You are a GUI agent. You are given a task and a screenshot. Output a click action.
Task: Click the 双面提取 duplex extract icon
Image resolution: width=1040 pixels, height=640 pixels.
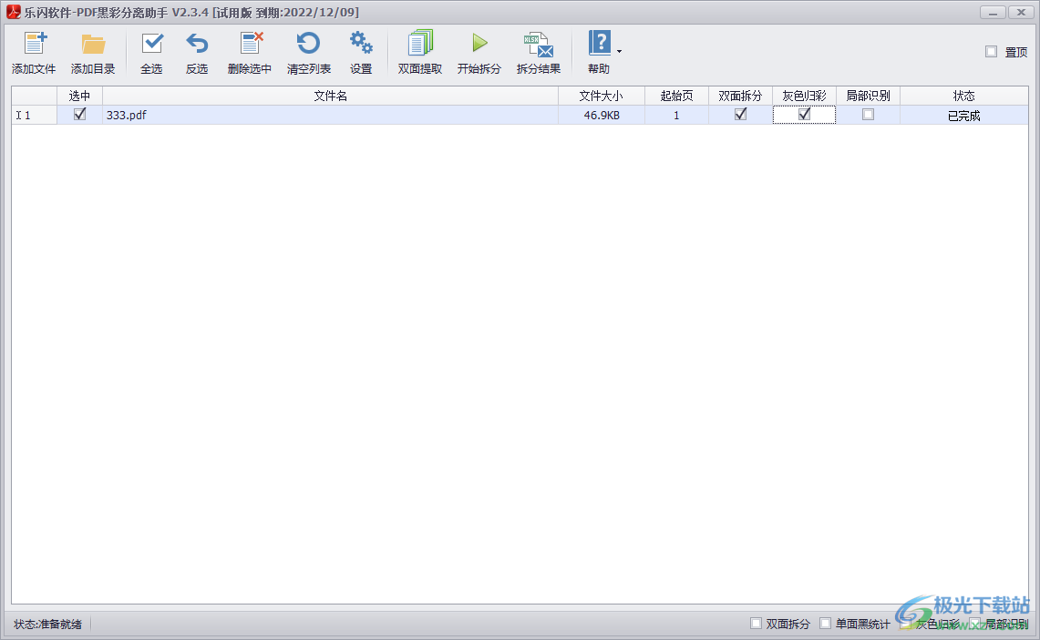420,43
